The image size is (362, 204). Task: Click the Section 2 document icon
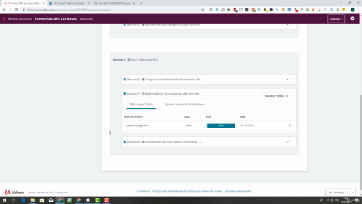[x=129, y=59]
